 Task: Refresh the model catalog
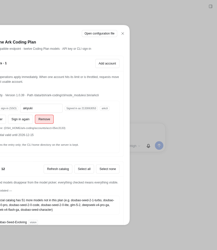tap(58, 169)
